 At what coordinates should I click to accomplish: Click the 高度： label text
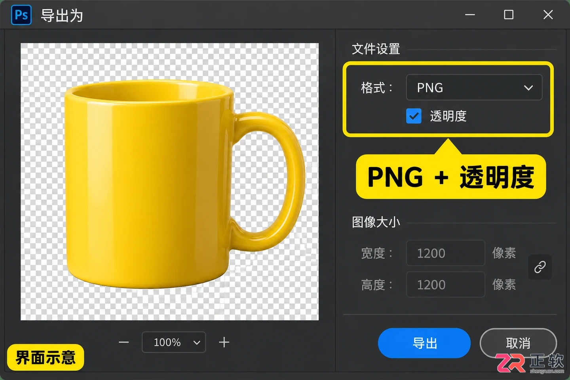coord(377,285)
